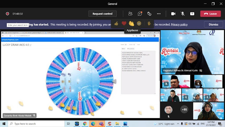Open the meeting chat icon
Viewport: 225px width, 127px height.
140,14
